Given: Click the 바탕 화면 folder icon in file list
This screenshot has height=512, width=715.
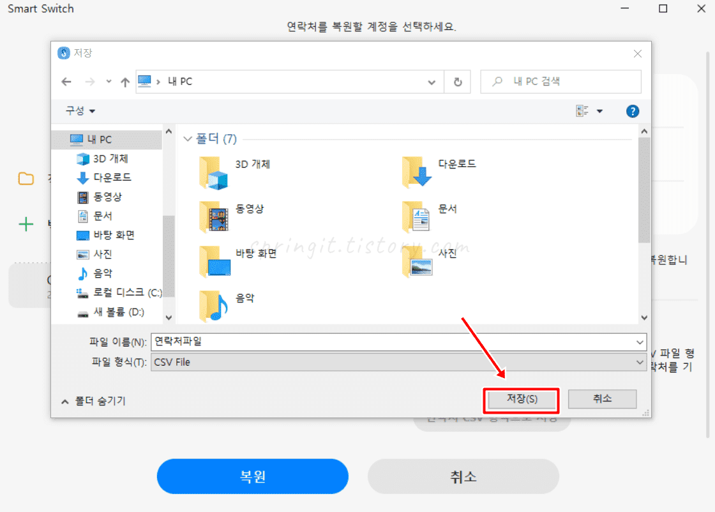Looking at the screenshot, I should [214, 261].
